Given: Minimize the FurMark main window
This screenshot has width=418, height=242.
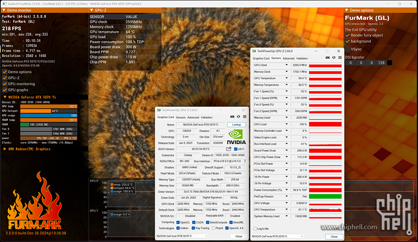Looking at the screenshot, I should click(x=388, y=4).
